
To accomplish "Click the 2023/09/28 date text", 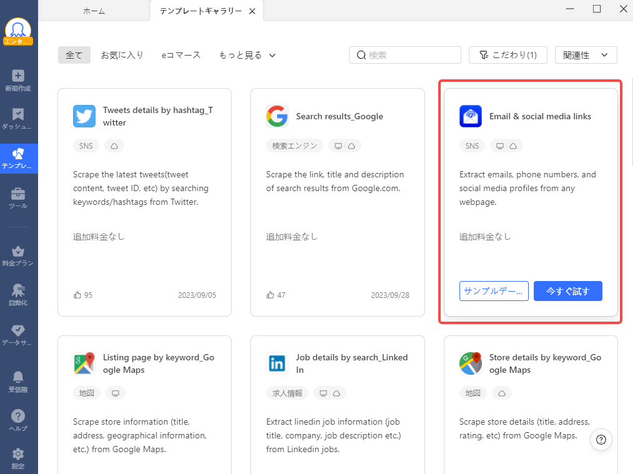I will (x=390, y=295).
